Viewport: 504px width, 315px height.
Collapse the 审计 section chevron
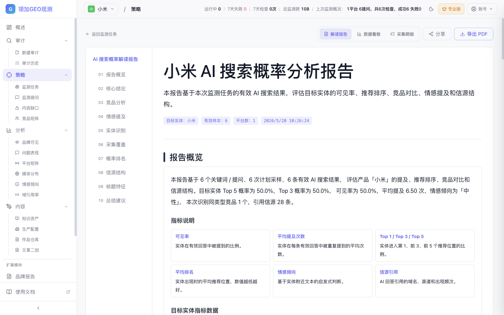[x=66, y=41]
